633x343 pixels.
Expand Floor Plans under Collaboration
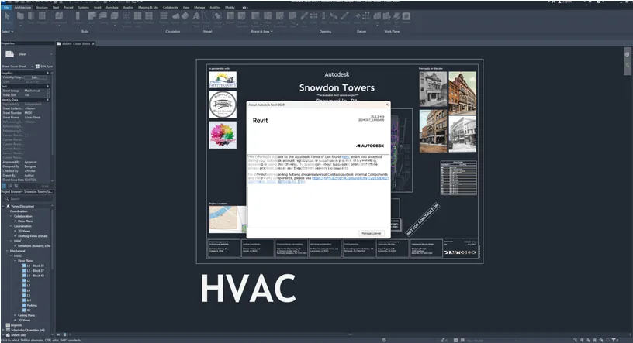point(15,221)
